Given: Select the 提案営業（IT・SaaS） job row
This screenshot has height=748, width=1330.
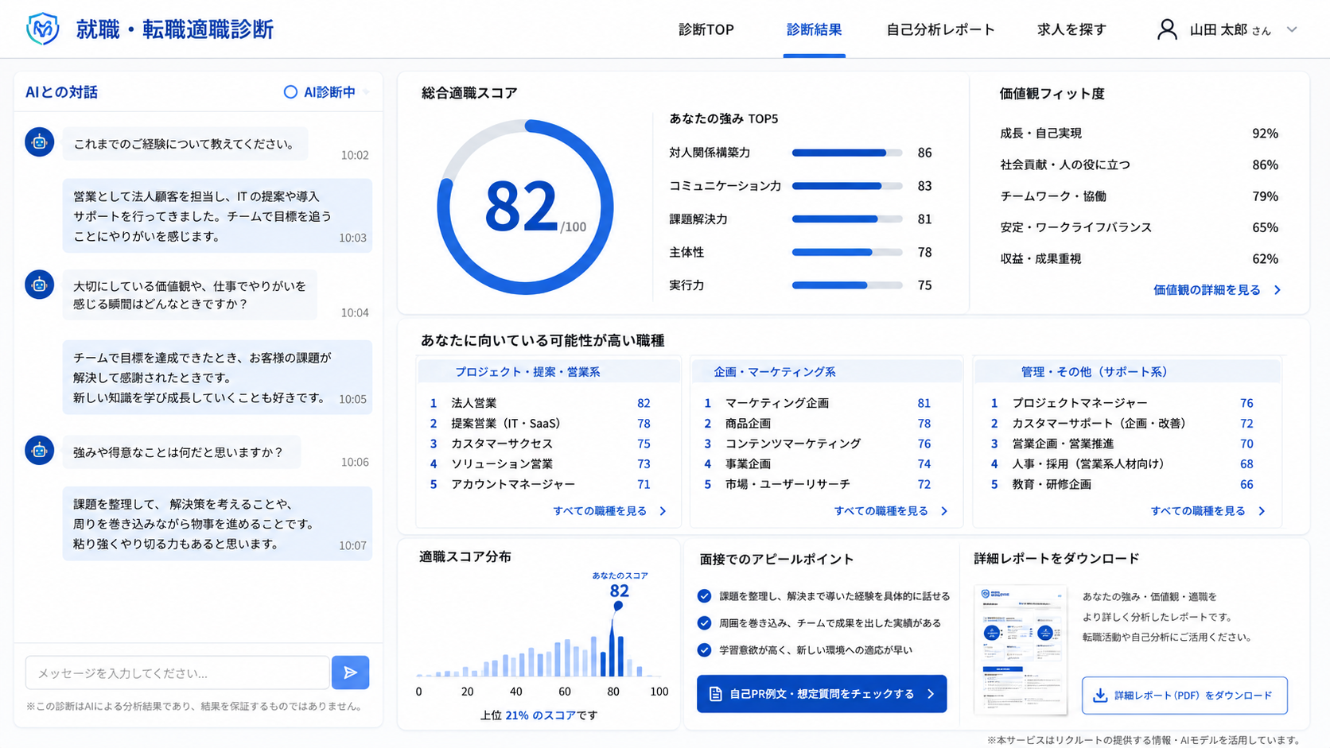Looking at the screenshot, I should pos(541,424).
